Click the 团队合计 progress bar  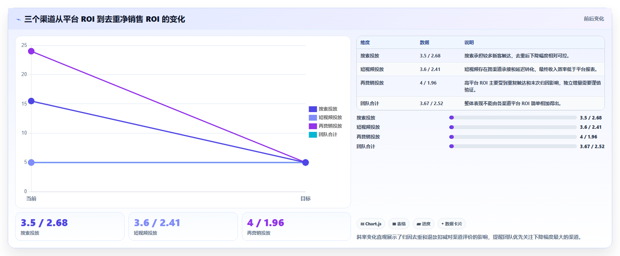point(513,146)
